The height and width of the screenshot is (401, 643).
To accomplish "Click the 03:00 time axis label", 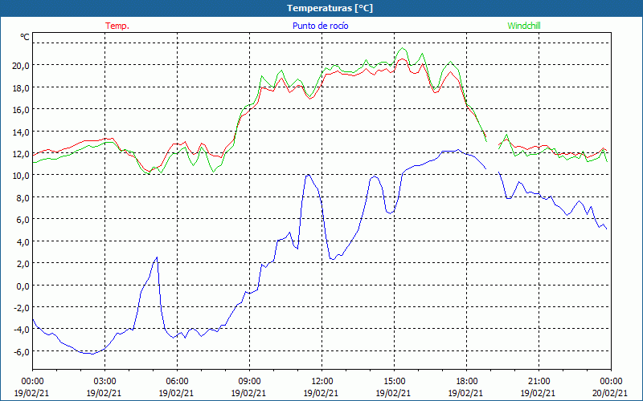I will pyautogui.click(x=104, y=382).
